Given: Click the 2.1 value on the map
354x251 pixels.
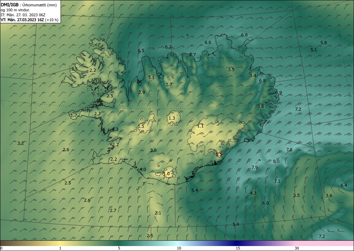Looking at the screenshot, I should click(x=158, y=213).
